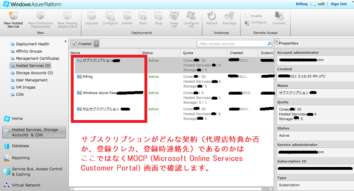This screenshot has width=354, height=191.
Task: Open the Created filter dropdown arrow
Action: (x=96, y=44)
